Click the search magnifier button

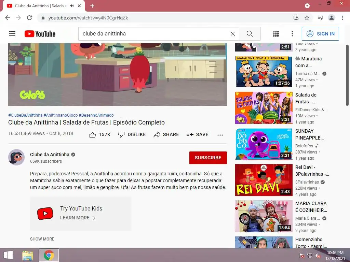point(250,34)
